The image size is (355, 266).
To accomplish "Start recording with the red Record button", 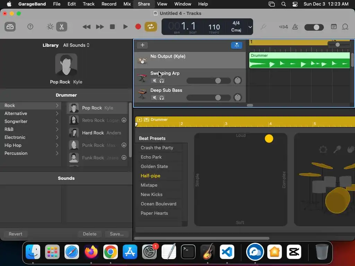I will click(138, 27).
